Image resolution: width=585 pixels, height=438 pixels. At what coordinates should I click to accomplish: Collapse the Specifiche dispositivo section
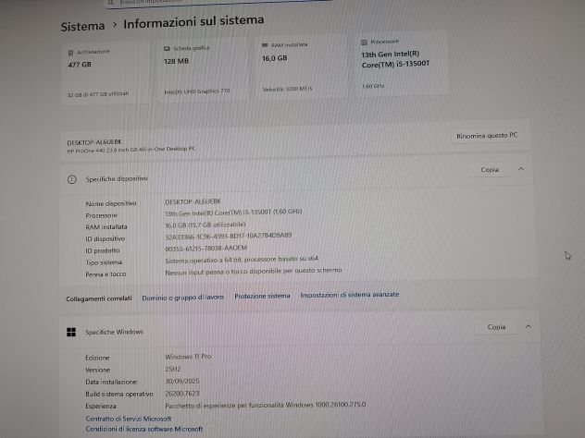[x=521, y=169]
